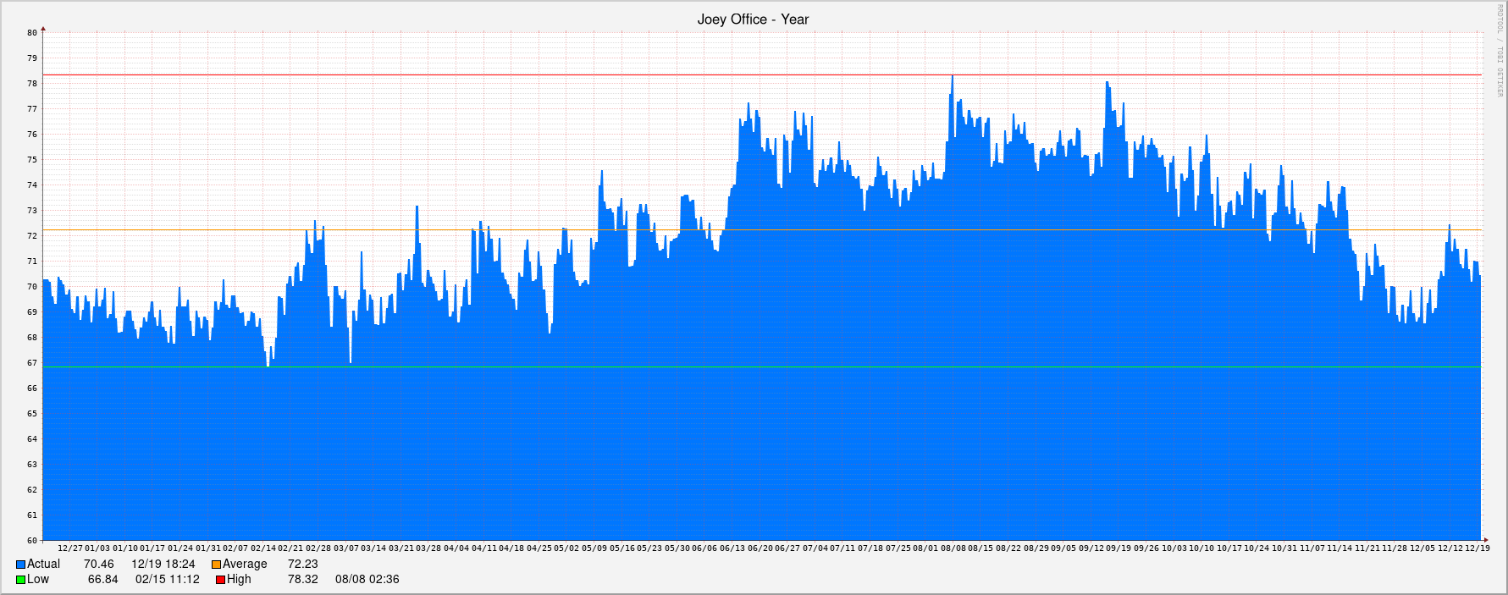
Task: Click the 'High' legend label text
Action: pos(239,579)
